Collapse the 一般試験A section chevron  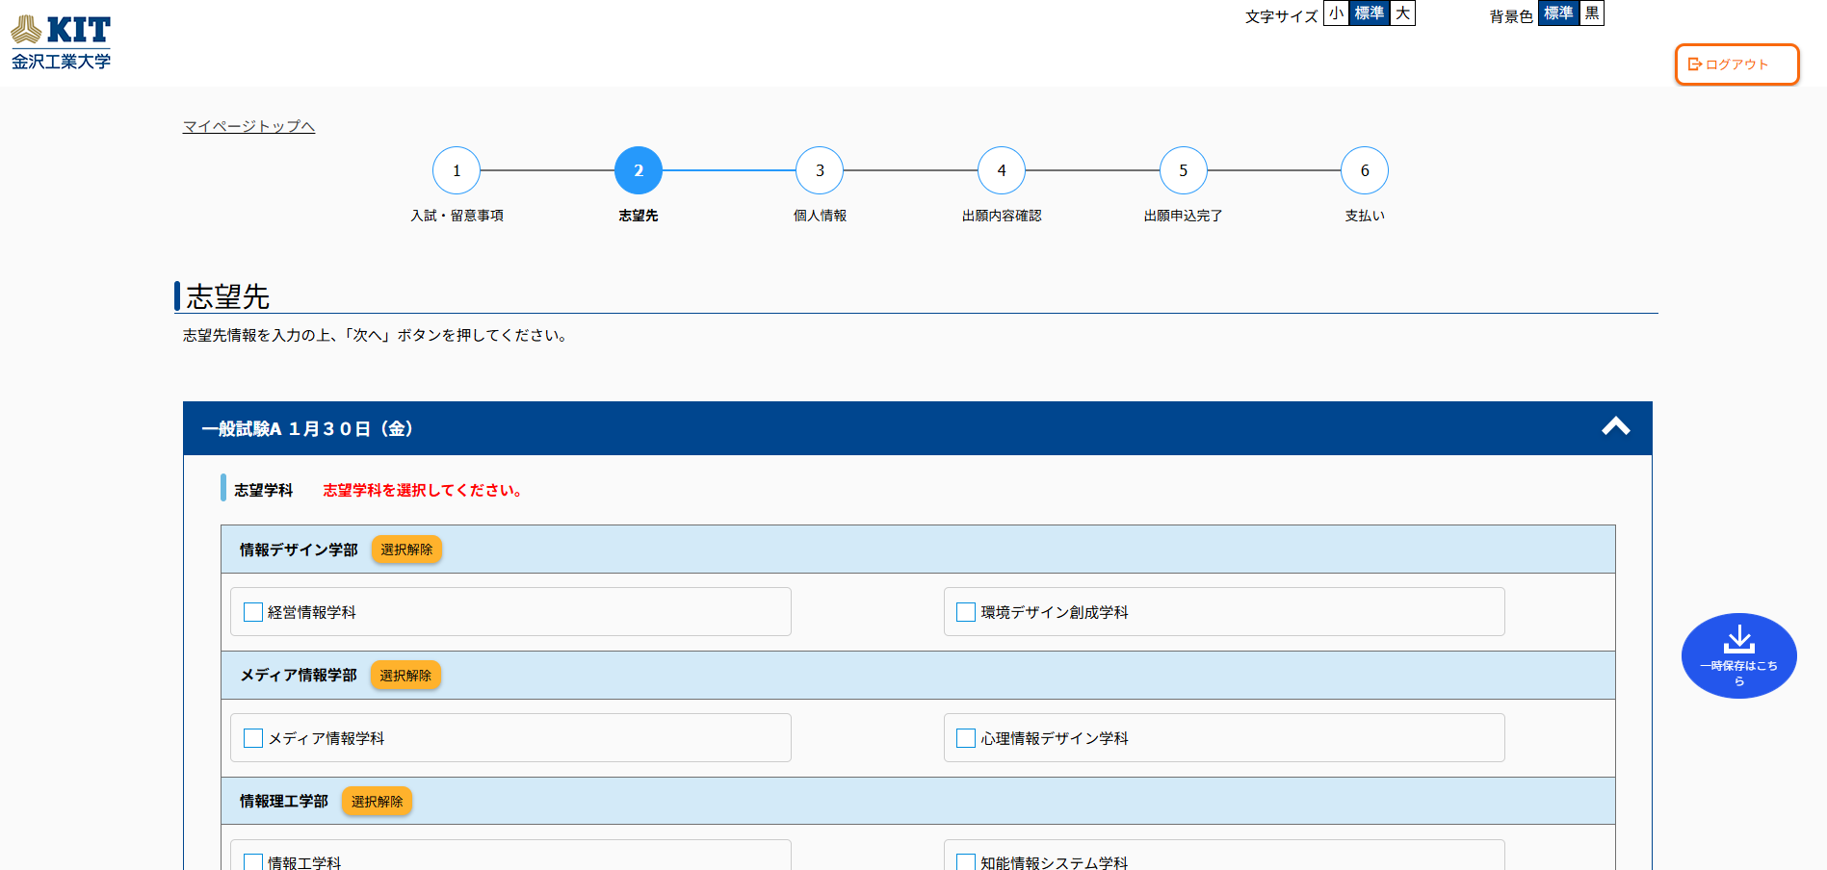[x=1615, y=427]
